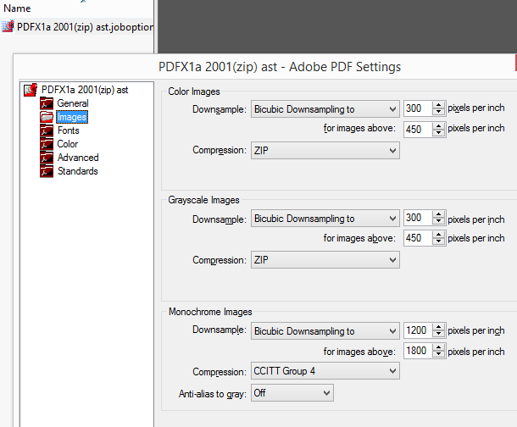
Task: Select the PDFX1a 2001(zip) ast tree root
Action: pyautogui.click(x=85, y=90)
